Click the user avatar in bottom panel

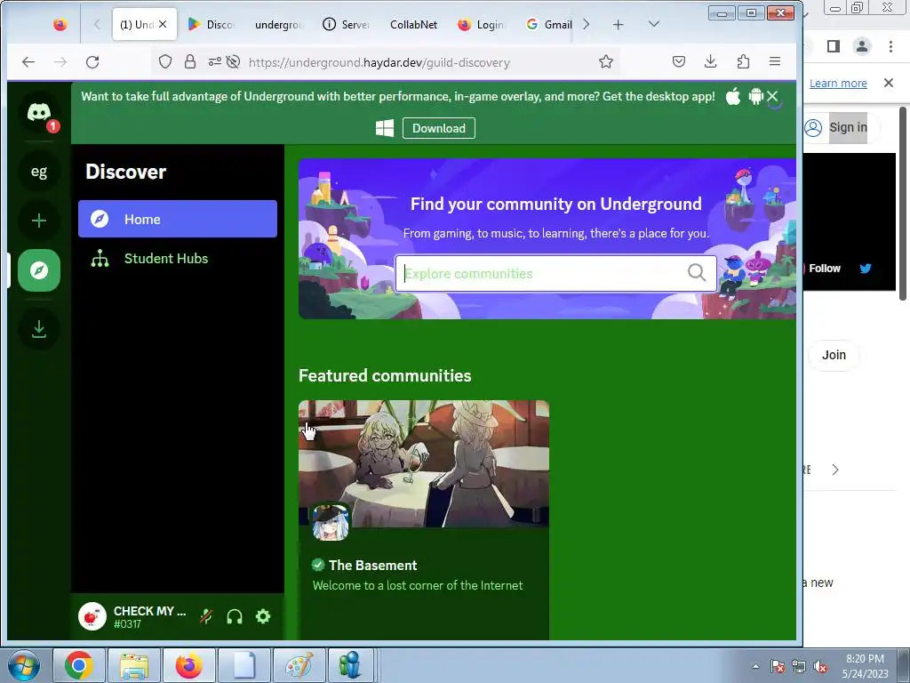[92, 616]
